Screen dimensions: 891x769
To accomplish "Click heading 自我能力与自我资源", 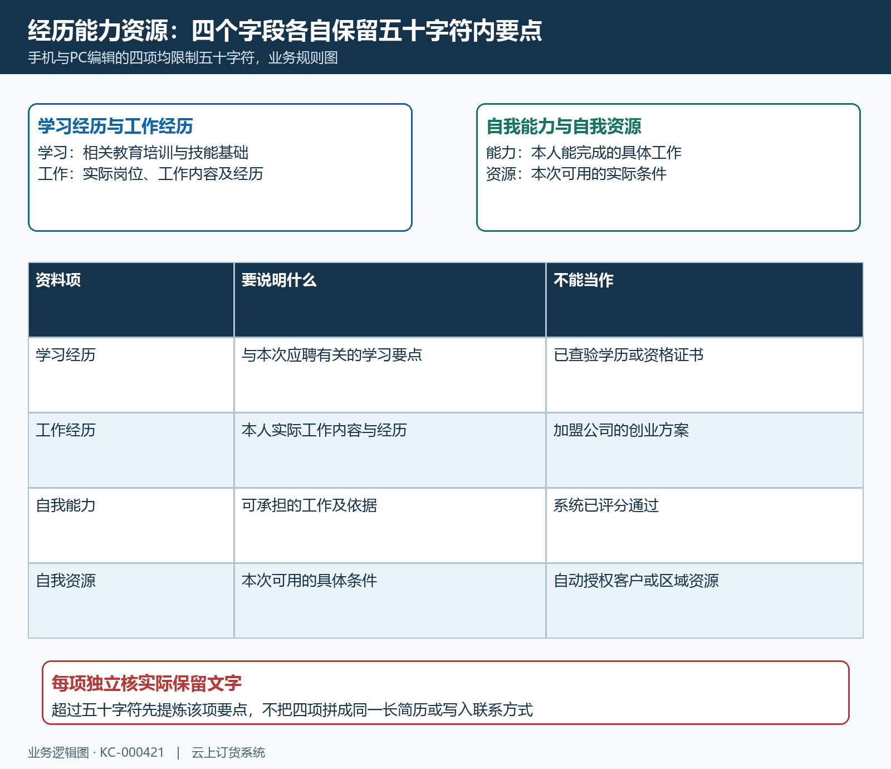I will point(564,126).
